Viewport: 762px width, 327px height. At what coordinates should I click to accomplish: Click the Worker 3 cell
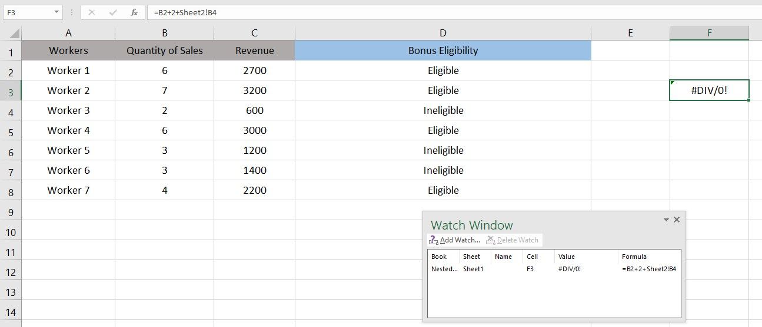[68, 110]
